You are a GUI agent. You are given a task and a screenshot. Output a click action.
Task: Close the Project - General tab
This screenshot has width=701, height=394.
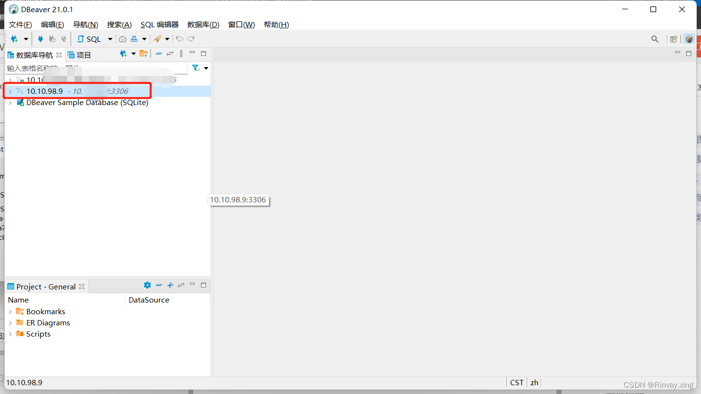(82, 287)
